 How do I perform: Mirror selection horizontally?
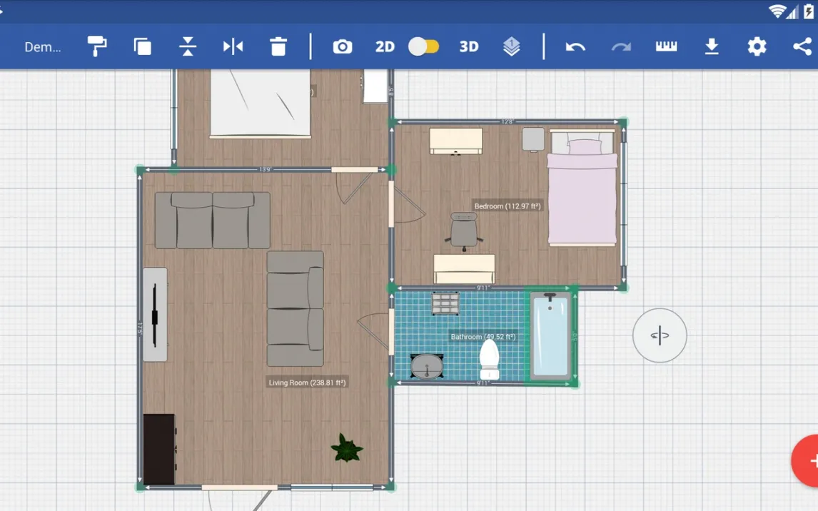click(x=233, y=46)
